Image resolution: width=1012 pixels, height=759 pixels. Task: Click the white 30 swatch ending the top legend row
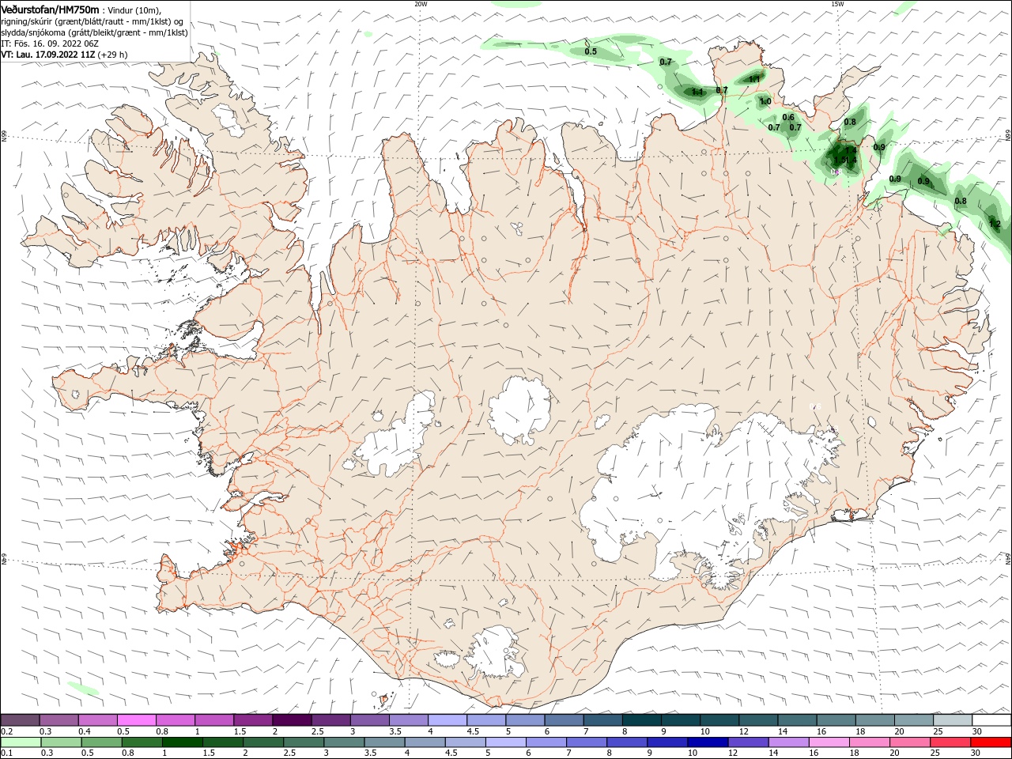(991, 720)
